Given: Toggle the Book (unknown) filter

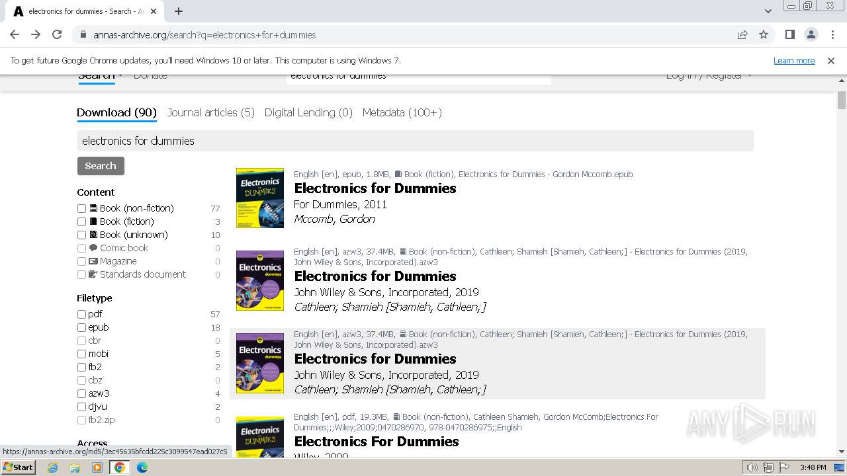Looking at the screenshot, I should tap(81, 235).
